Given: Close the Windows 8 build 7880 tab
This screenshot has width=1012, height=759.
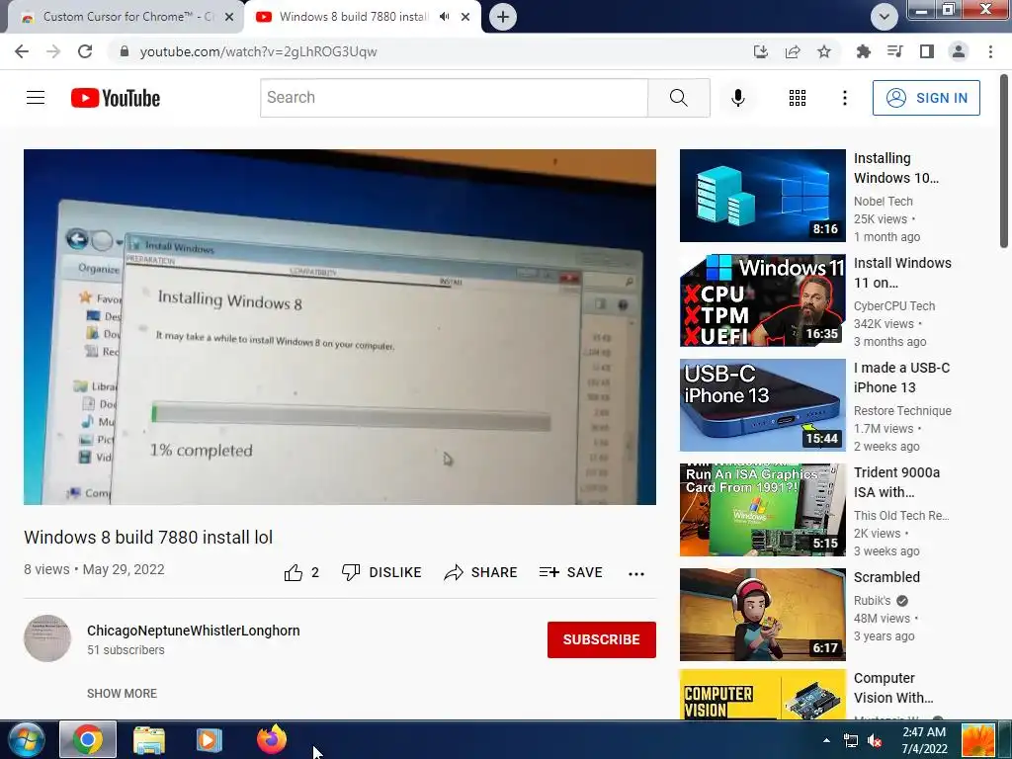Looking at the screenshot, I should 465,17.
